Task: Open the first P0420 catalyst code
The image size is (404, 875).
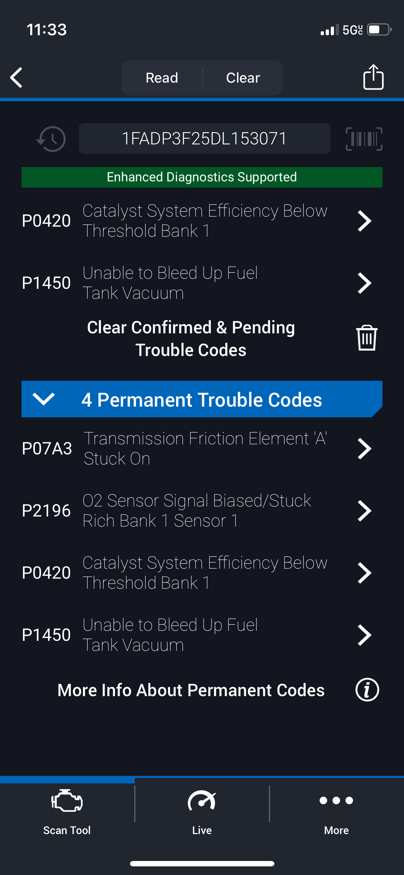Action: 202,221
